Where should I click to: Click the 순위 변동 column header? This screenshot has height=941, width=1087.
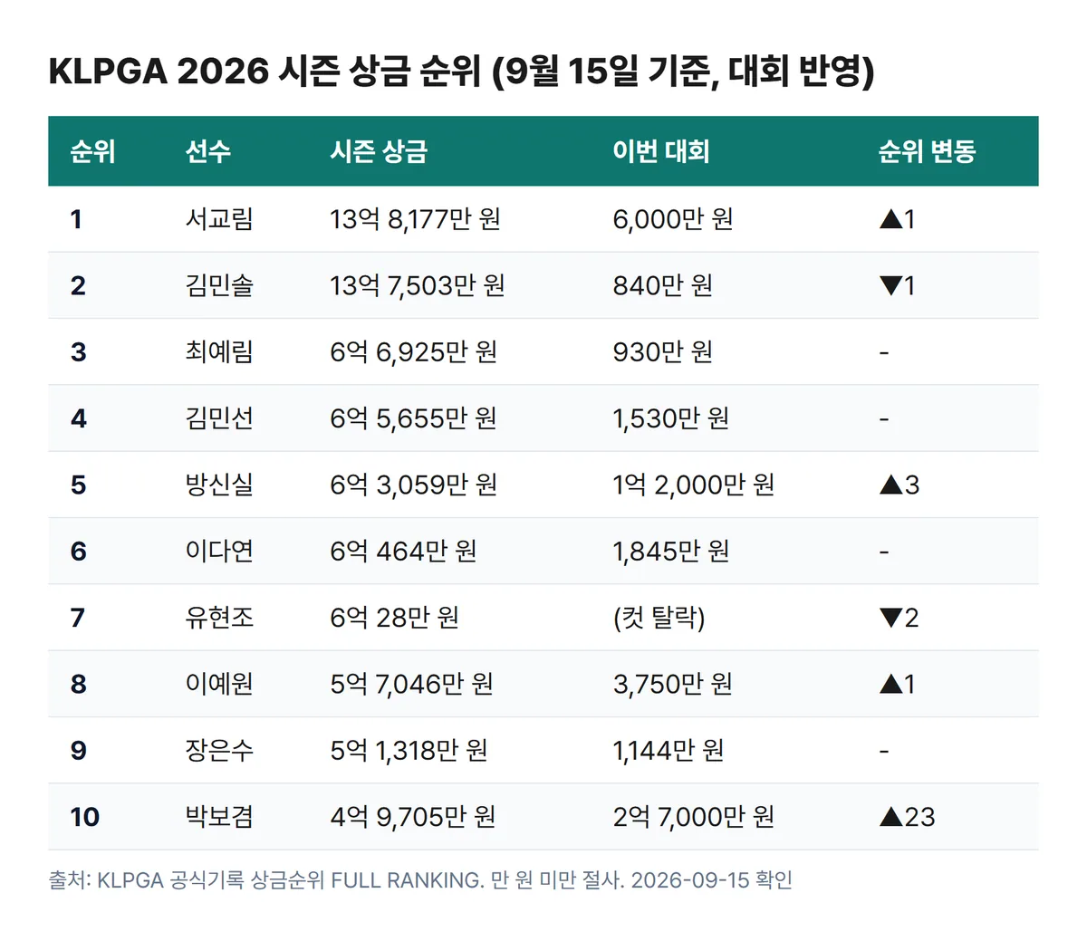[927, 151]
